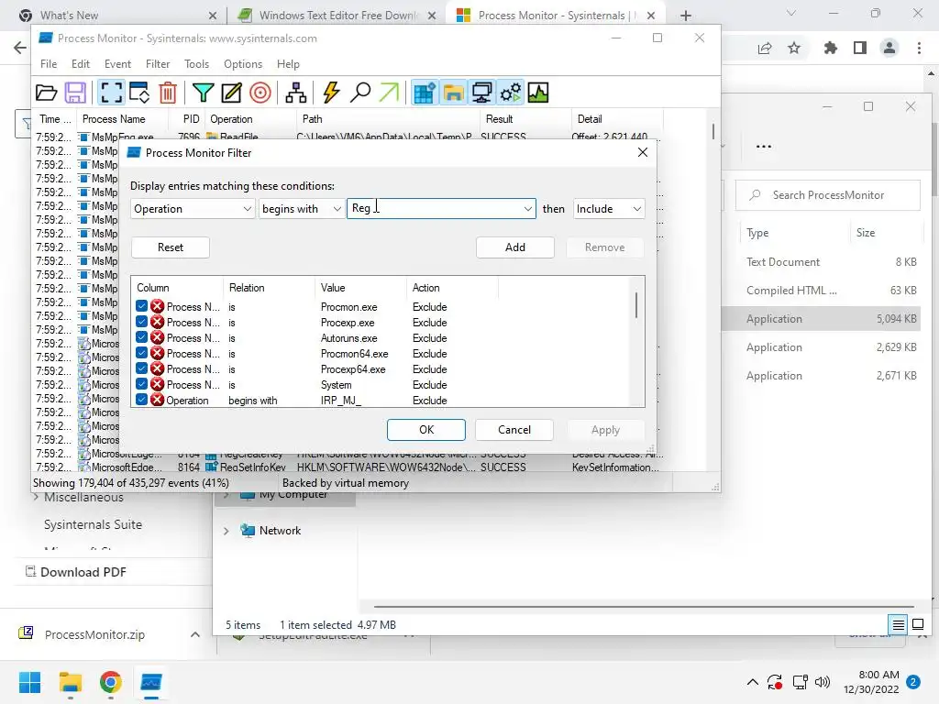
Task: Confirm filter with OK button
Action: pyautogui.click(x=426, y=430)
